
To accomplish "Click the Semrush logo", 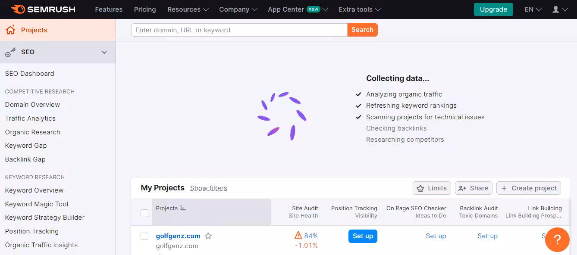I will [x=43, y=9].
